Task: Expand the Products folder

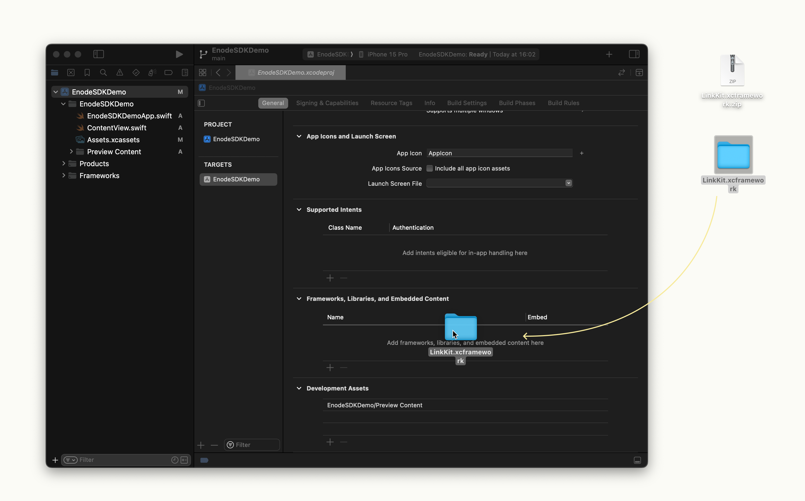Action: [64, 164]
